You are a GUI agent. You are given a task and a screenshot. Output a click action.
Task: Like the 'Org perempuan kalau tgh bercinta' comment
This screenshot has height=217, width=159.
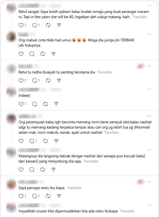pyautogui.click(x=21, y=141)
